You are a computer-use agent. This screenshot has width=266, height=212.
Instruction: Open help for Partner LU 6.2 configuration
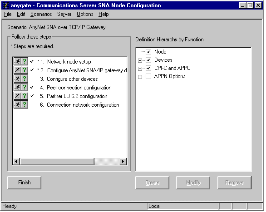25,96
